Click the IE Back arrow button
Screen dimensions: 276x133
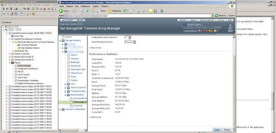pos(61,11)
